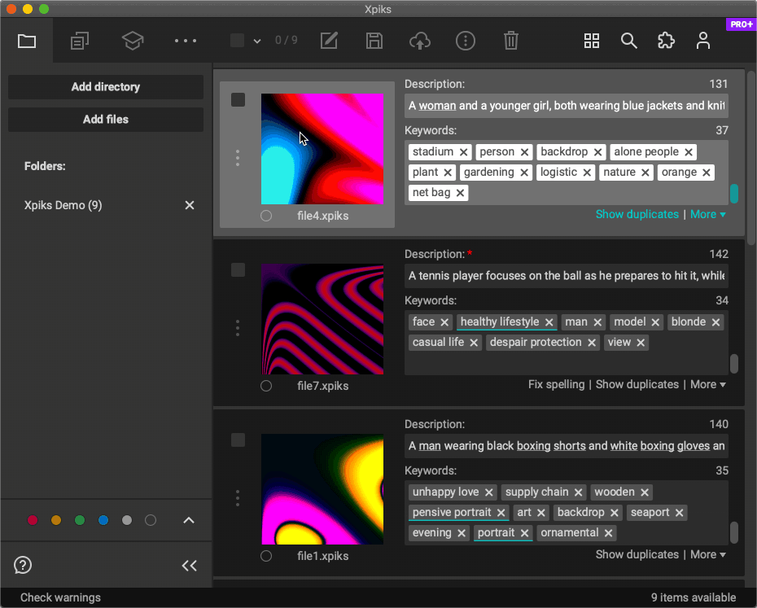
Task: Select the radio button beside file1.xpiks
Action: point(266,556)
